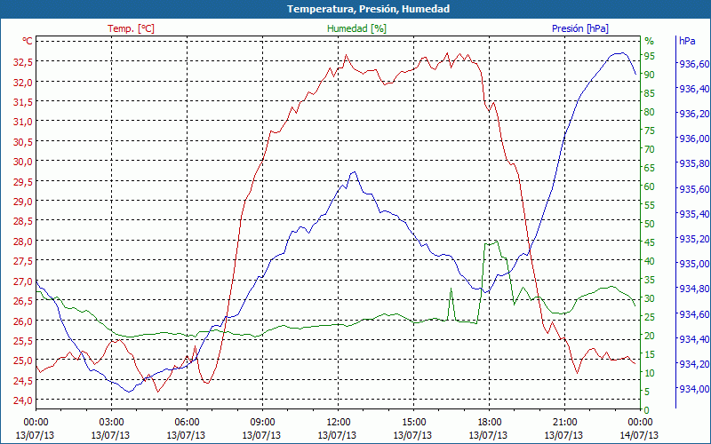Click the red "°C" axis unit label
Screen dimensions: 711x444
(28, 41)
